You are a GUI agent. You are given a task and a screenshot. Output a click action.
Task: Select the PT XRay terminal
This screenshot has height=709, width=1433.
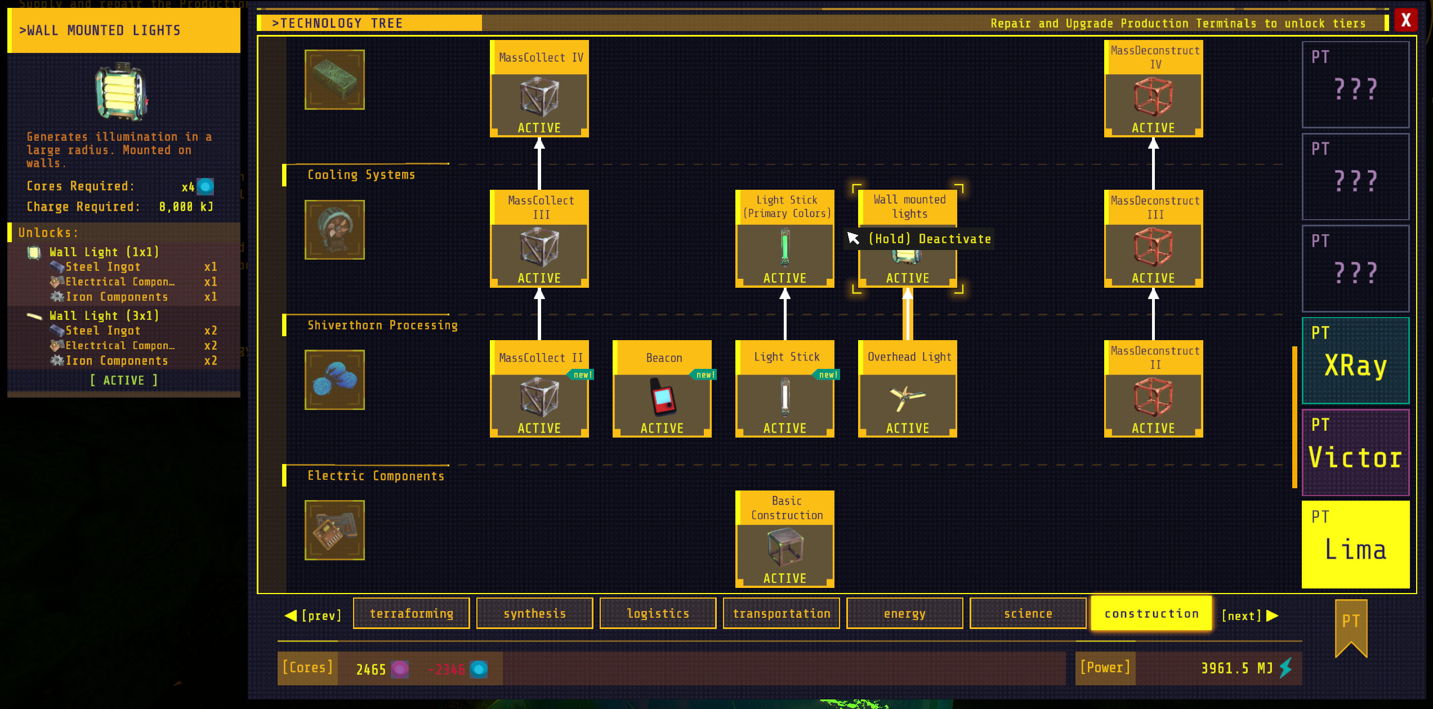(1355, 360)
